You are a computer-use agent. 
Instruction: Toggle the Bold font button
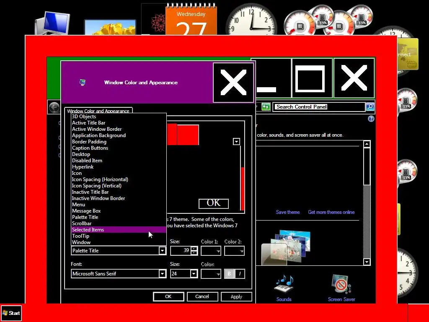pos(229,274)
